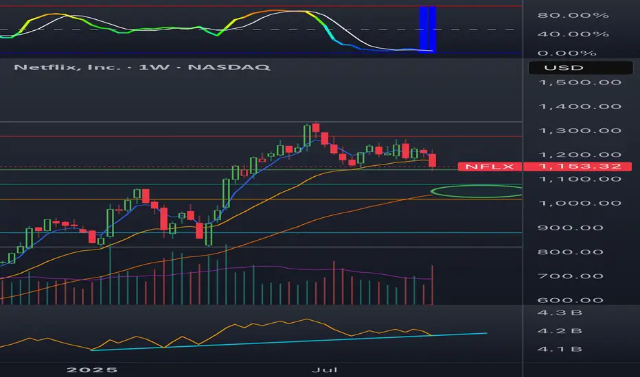The width and height of the screenshot is (640, 377).
Task: Click the 40.00% oscillator axis label
Action: pos(573,34)
